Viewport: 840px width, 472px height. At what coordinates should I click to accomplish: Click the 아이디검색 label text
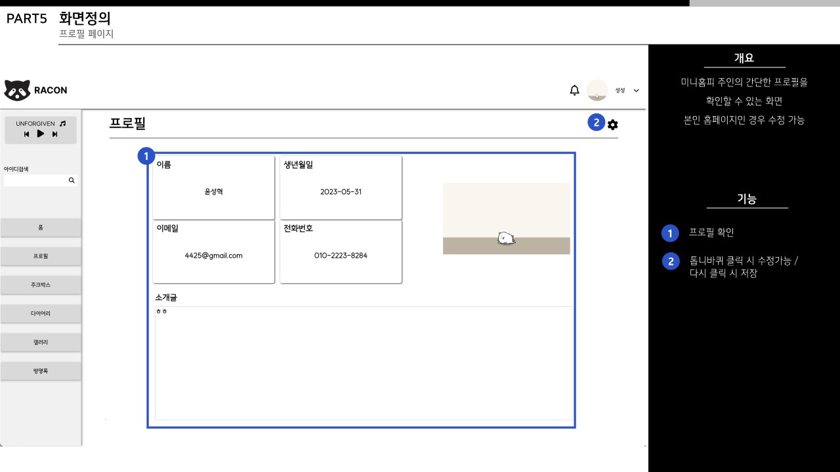tap(16, 169)
